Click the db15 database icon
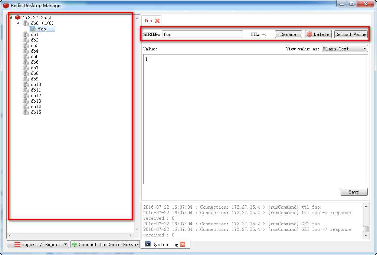 pyautogui.click(x=26, y=112)
